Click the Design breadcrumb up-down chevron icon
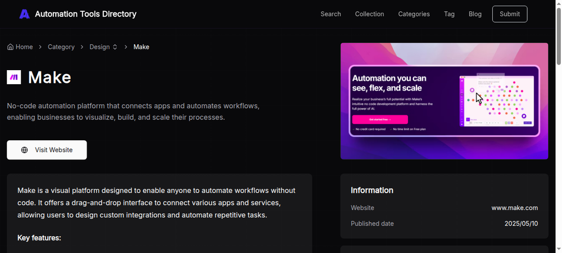Image resolution: width=562 pixels, height=253 pixels. [115, 47]
